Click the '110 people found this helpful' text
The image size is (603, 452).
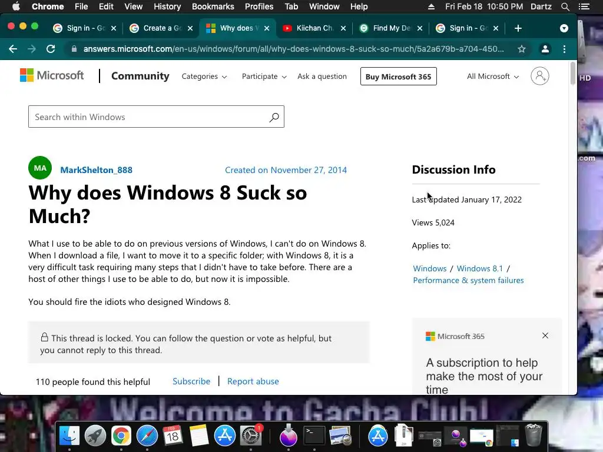pyautogui.click(x=92, y=381)
